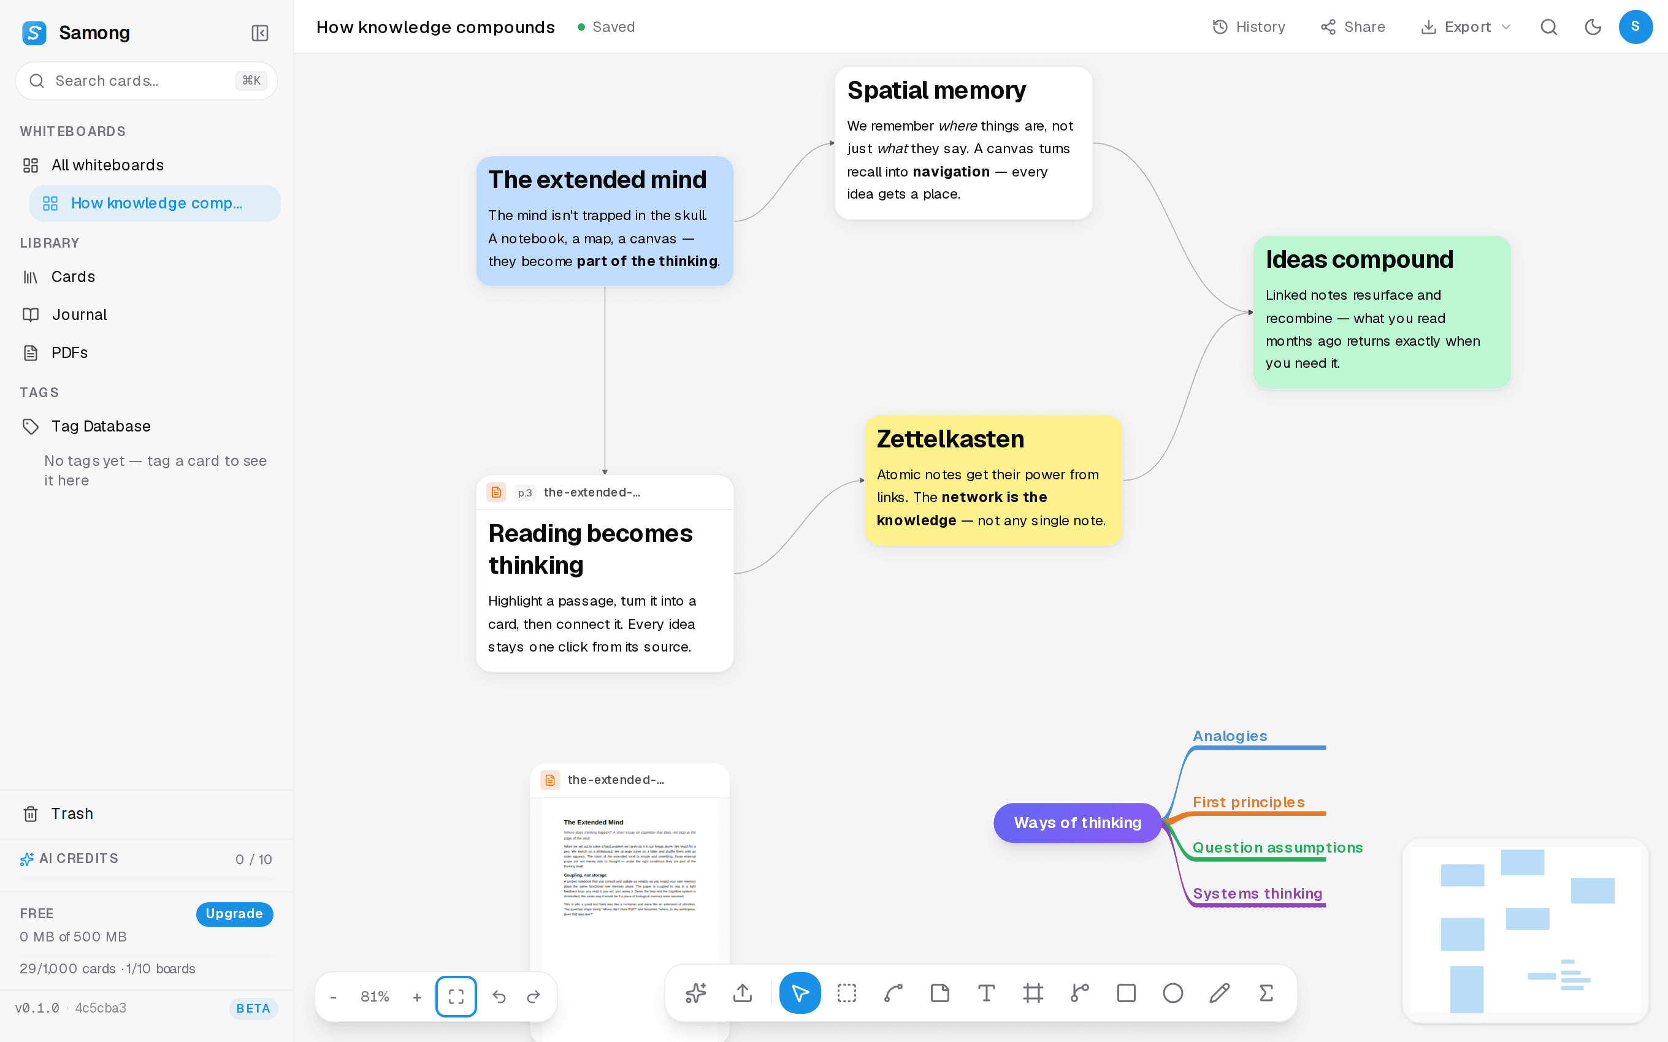Select the rectangle shape tool

1127,993
